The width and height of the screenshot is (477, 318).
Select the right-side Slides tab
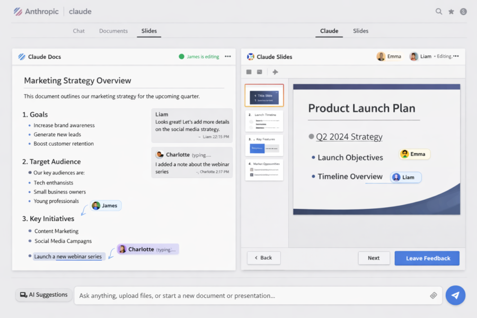click(360, 31)
